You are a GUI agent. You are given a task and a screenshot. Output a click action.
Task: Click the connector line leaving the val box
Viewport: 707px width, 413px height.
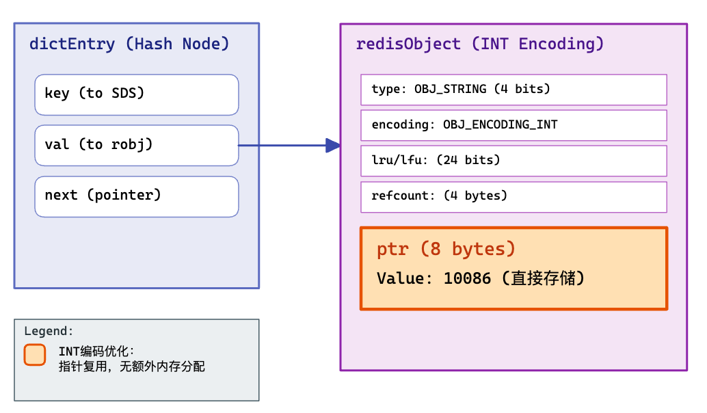point(280,145)
